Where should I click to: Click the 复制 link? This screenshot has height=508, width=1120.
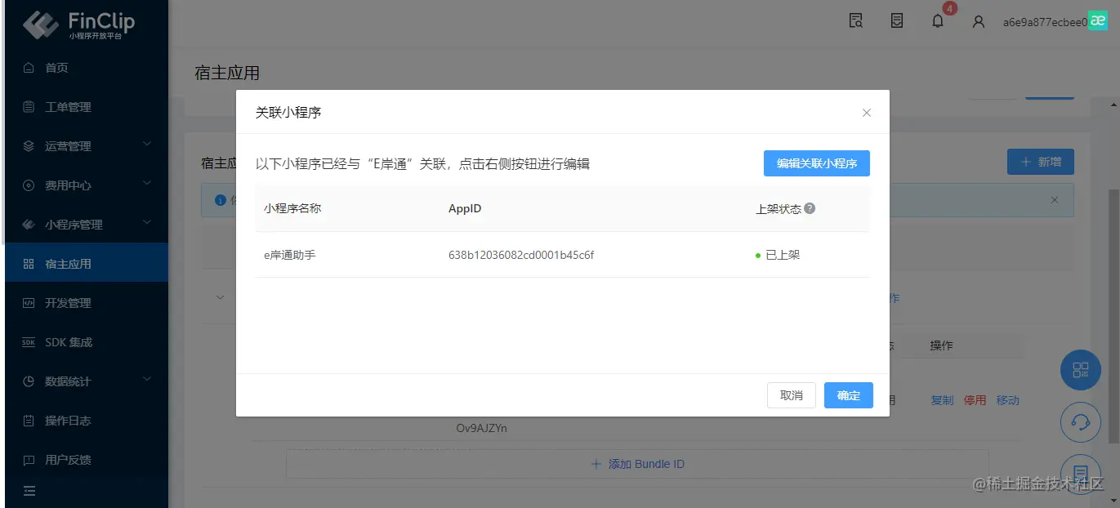[x=942, y=400]
